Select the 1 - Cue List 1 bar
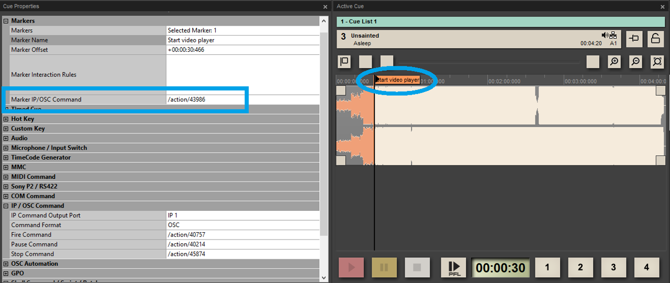Screen dimensions: 670x283 [500, 21]
